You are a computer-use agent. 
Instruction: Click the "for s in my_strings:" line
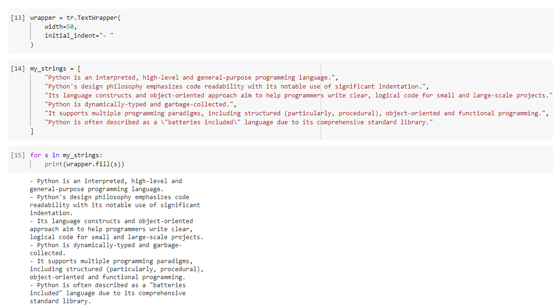pyautogui.click(x=66, y=155)
